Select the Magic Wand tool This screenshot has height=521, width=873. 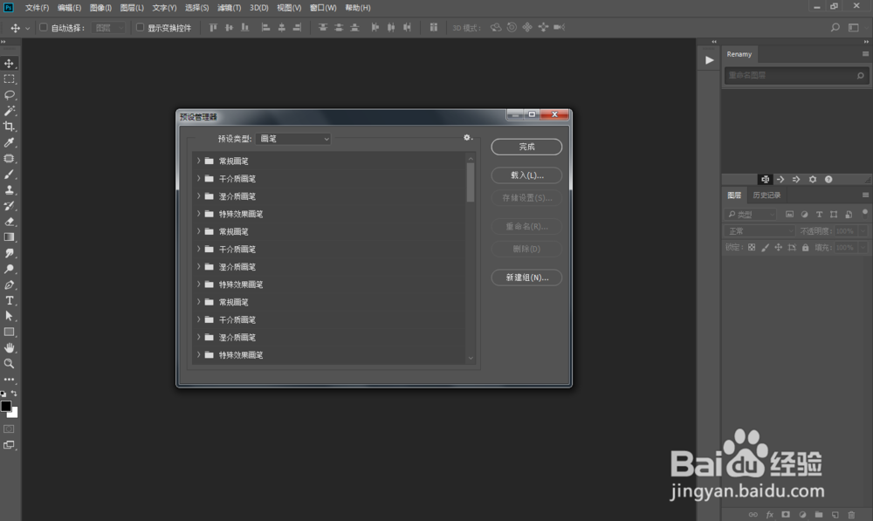point(9,111)
